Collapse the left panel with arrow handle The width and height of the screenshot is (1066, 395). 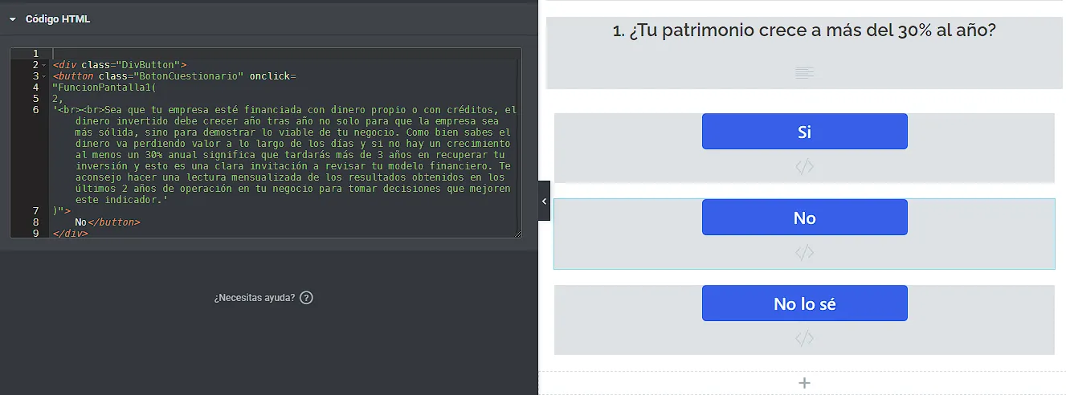(x=544, y=201)
